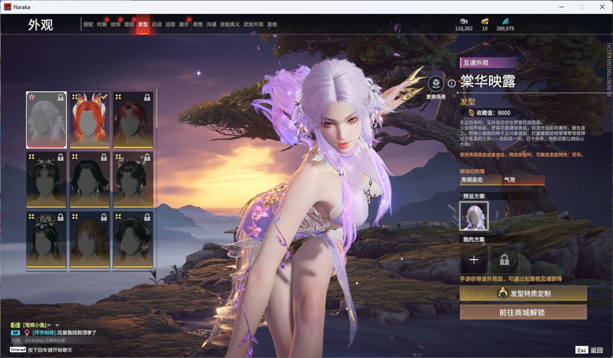Open the 展示 tab
613x358 pixels.
pos(184,24)
